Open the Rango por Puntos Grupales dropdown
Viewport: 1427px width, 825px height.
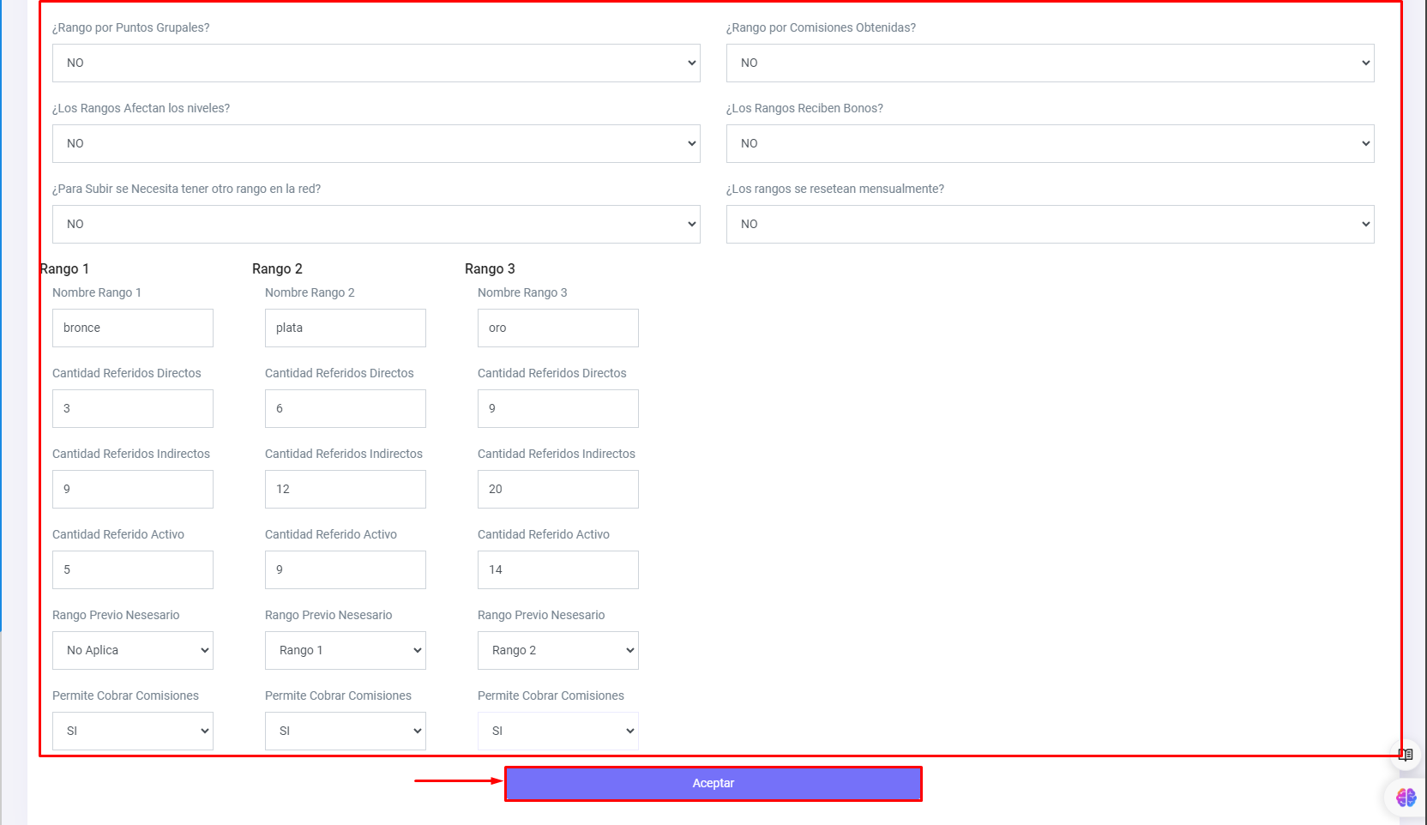[376, 63]
